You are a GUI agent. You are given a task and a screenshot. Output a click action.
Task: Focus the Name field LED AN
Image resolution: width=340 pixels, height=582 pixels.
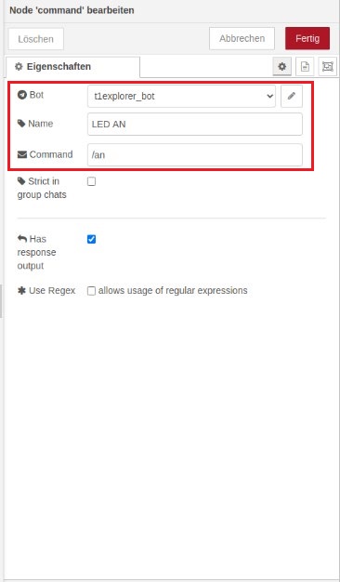[195, 124]
